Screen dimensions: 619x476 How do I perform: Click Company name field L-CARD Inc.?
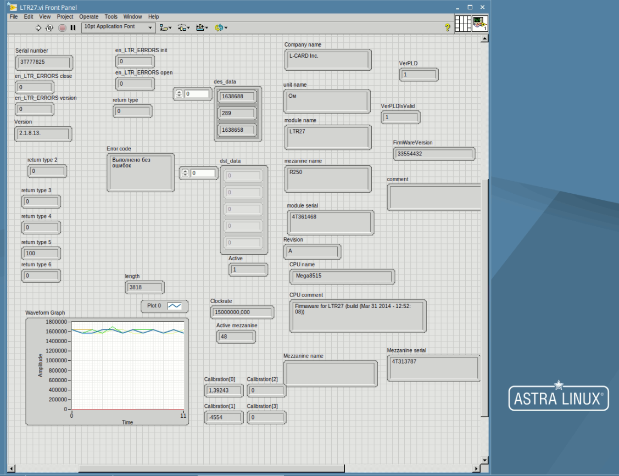tap(328, 60)
